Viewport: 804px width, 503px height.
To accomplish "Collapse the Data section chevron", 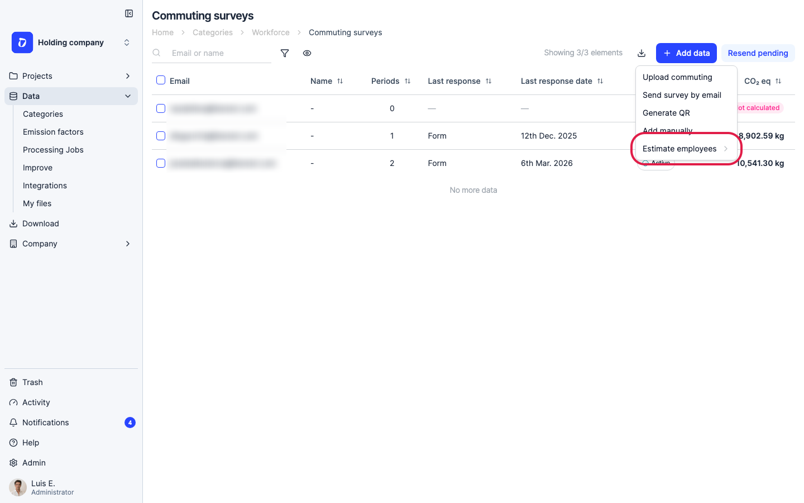I will pyautogui.click(x=128, y=96).
